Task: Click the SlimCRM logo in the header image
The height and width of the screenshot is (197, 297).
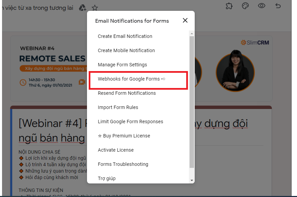Action: (x=255, y=42)
